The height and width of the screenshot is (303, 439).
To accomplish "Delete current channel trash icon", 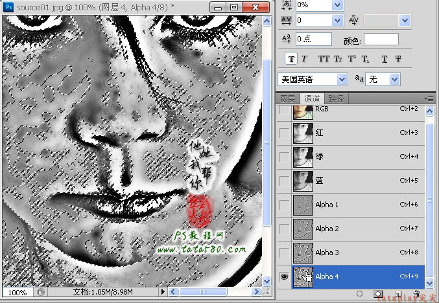I will 416,294.
